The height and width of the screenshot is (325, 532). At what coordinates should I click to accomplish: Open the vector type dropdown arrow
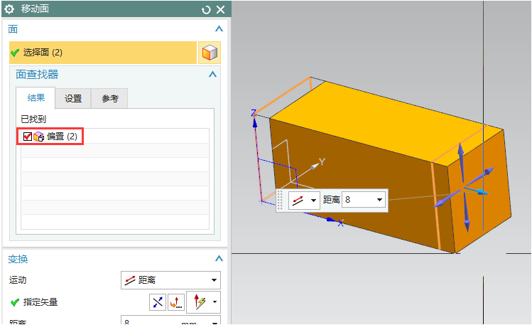[x=215, y=302]
